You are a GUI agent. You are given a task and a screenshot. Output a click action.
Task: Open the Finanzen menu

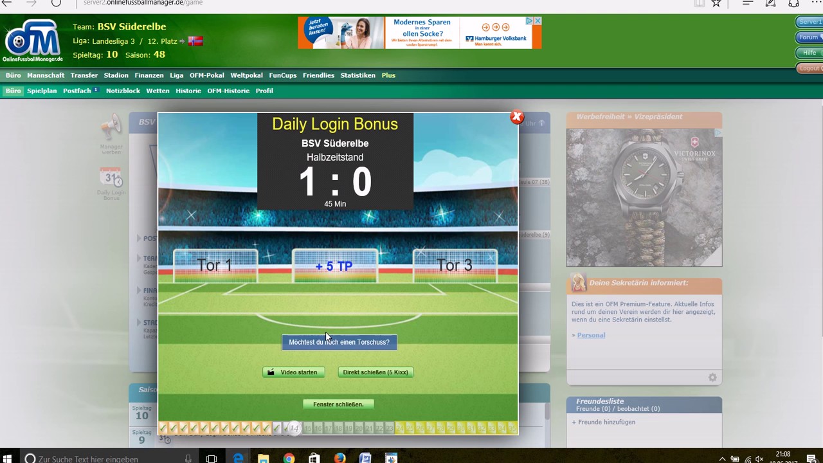coord(149,75)
